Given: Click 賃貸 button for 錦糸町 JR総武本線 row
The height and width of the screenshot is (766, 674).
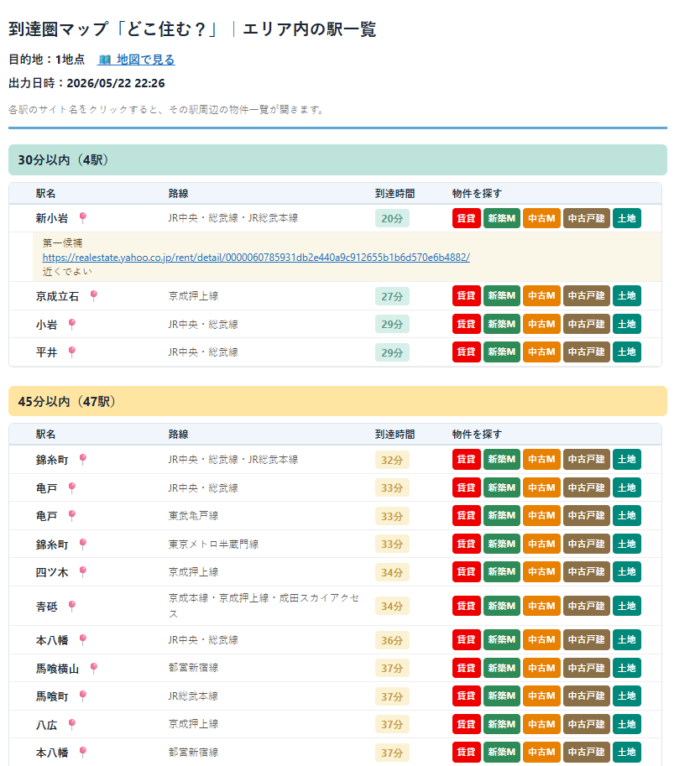Looking at the screenshot, I should point(467,459).
